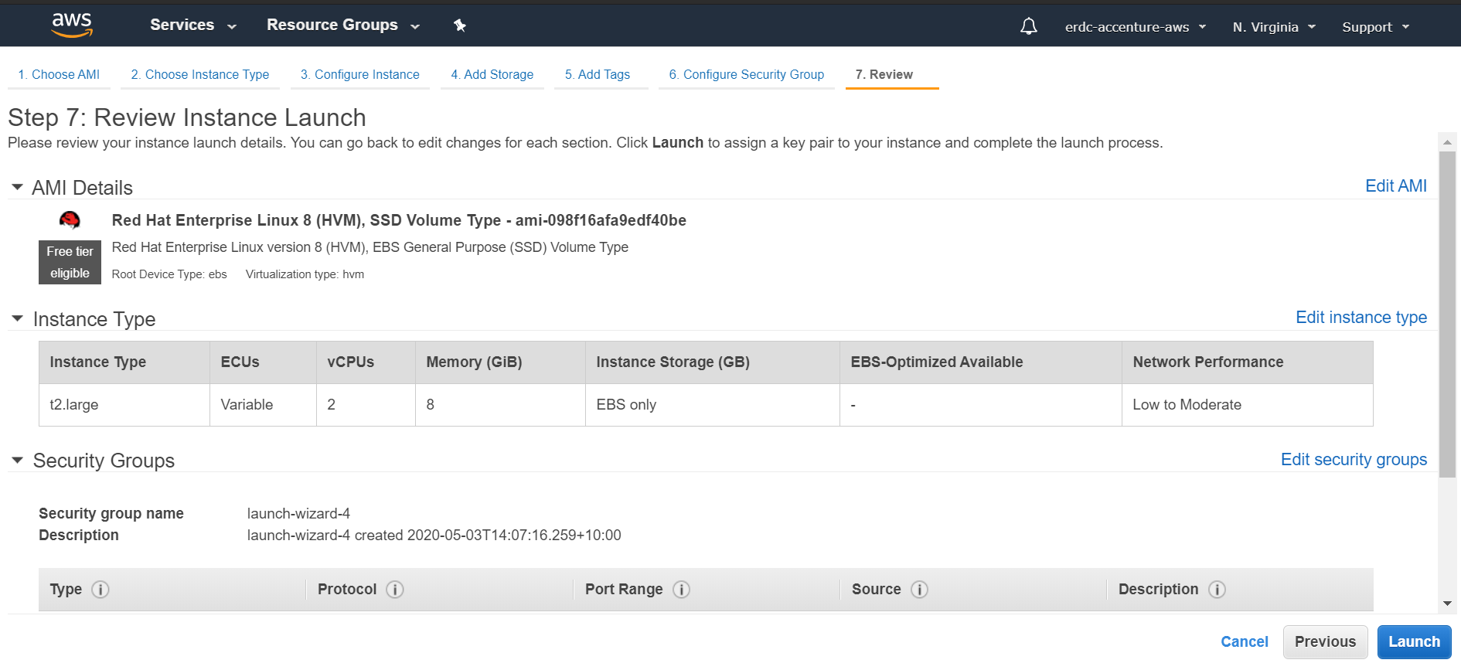Go to the Add Storage step tab
The height and width of the screenshot is (670, 1461).
point(492,74)
